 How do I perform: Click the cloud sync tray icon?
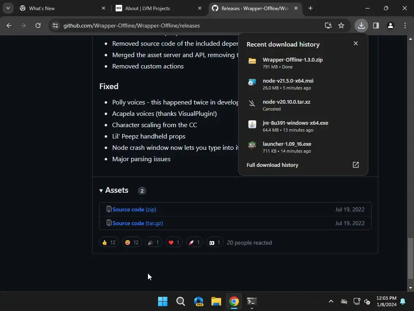coord(344,301)
